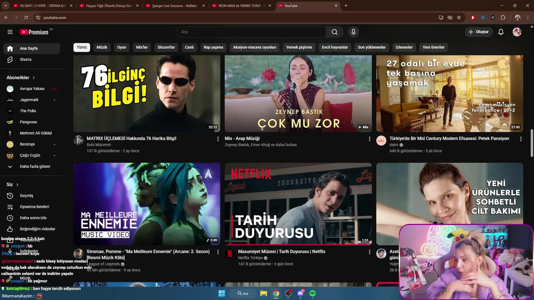This screenshot has height=300, width=534.
Task: Open a new browser tab
Action: point(346,6)
